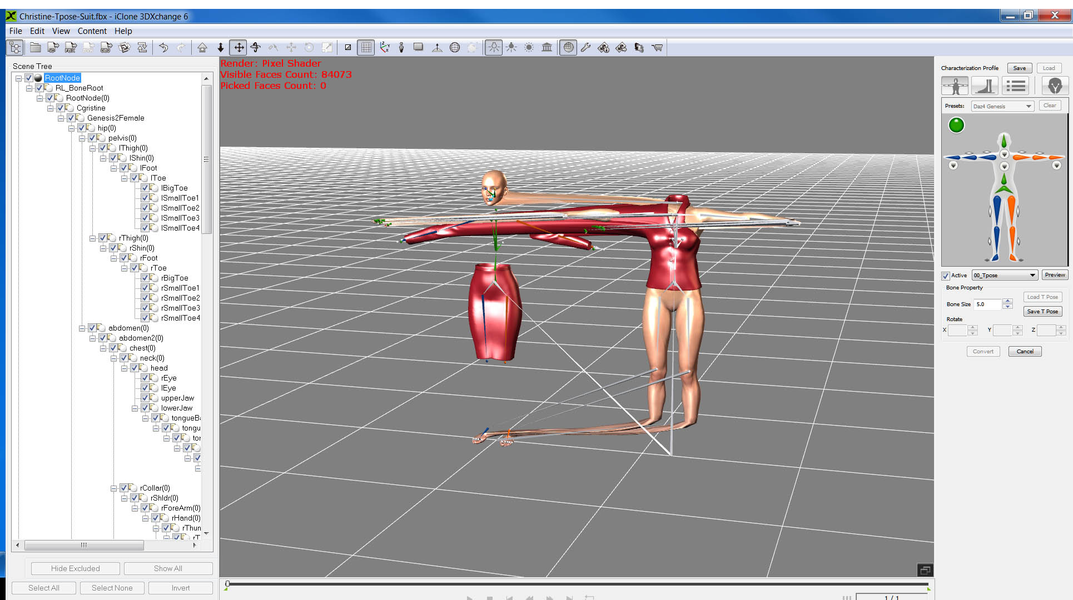Toggle the rCollar(0) checkbox
Screen dimensions: 1073x600
[x=124, y=488]
